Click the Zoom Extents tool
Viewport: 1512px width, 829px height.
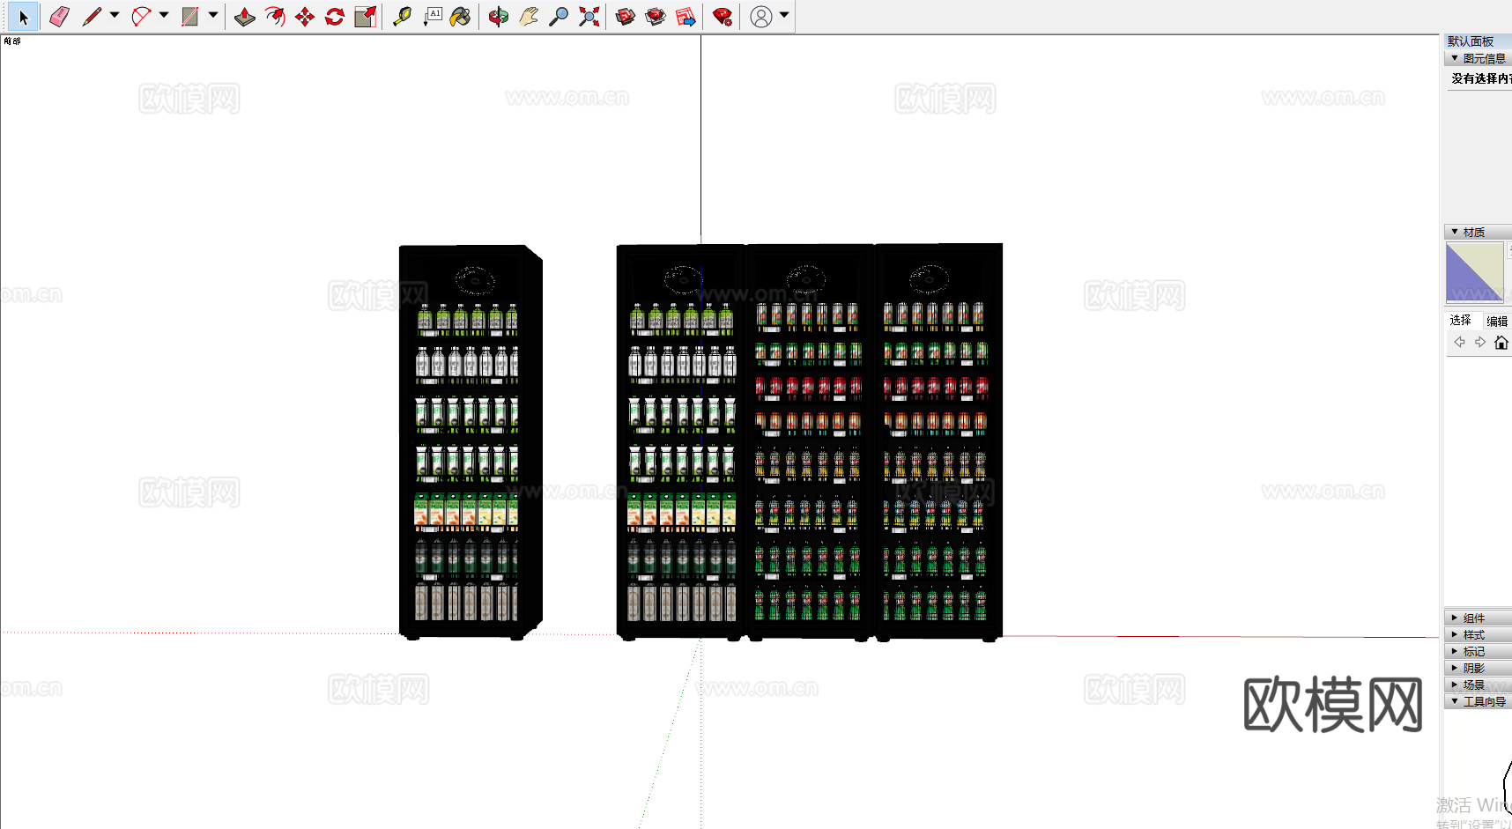click(589, 17)
